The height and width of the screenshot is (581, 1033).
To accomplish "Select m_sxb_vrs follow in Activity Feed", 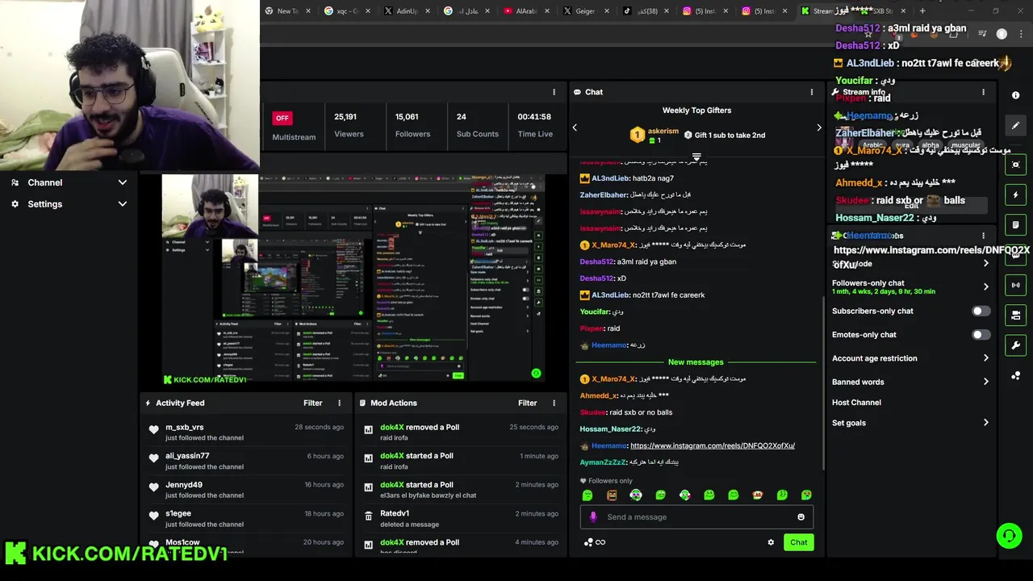I will tap(246, 432).
